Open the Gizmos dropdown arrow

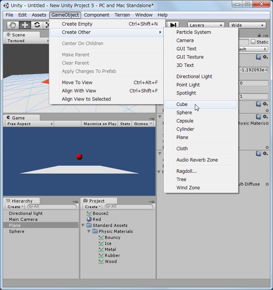pos(151,123)
